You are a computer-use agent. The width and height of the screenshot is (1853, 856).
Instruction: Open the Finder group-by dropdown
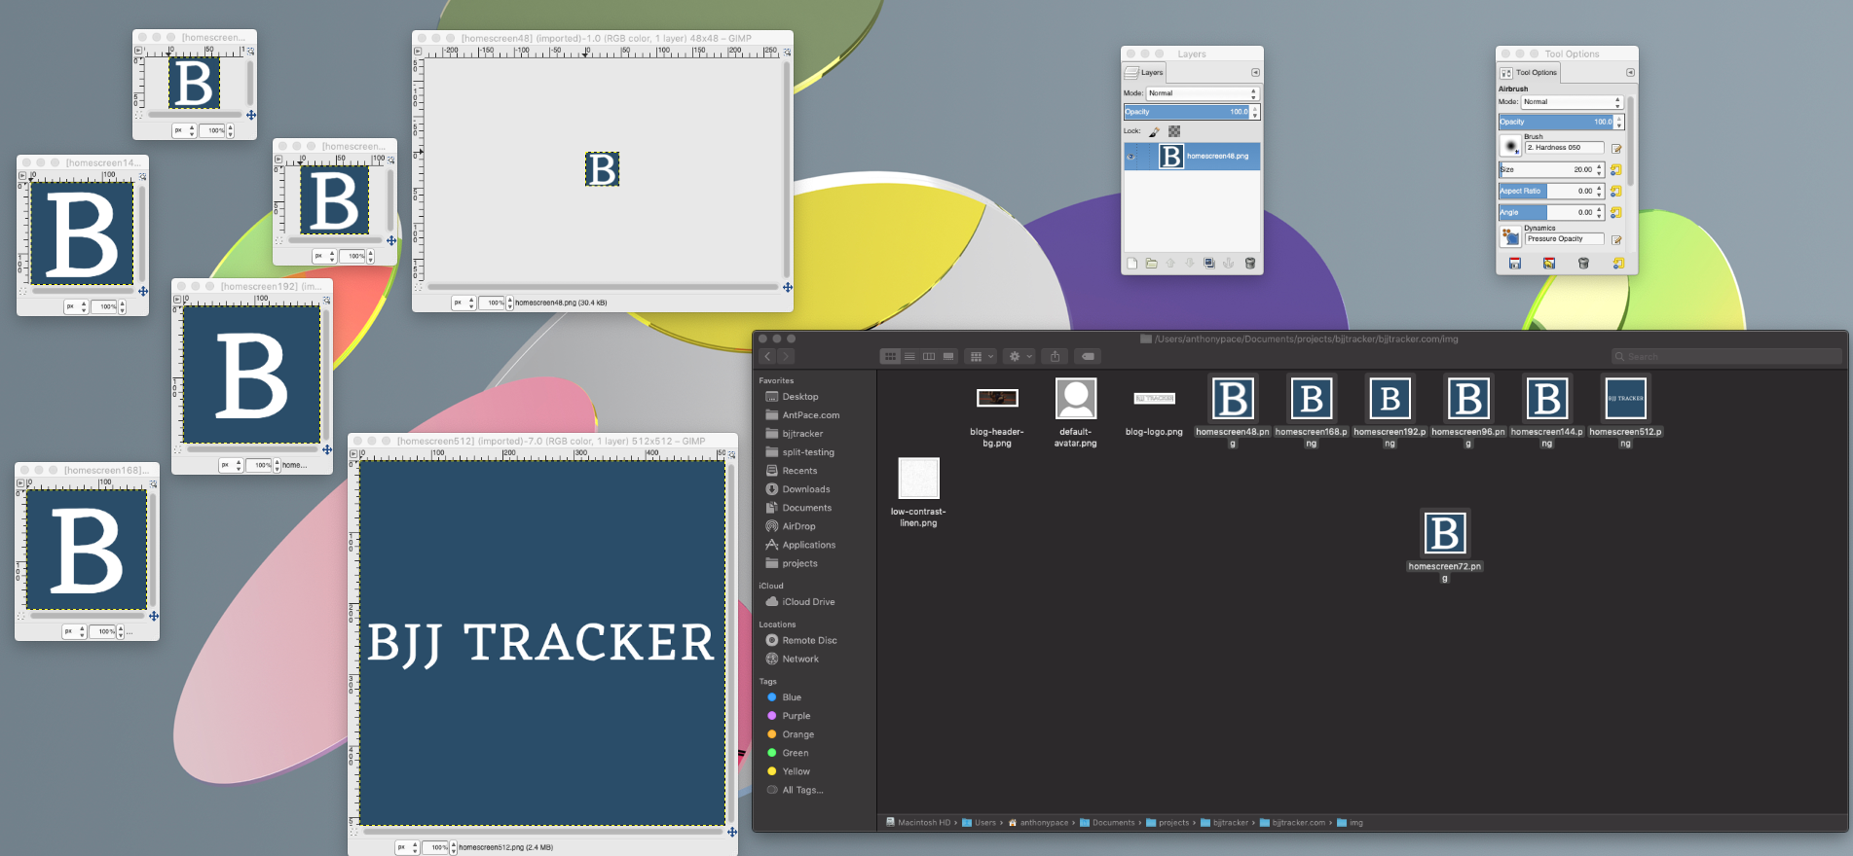pos(981,357)
